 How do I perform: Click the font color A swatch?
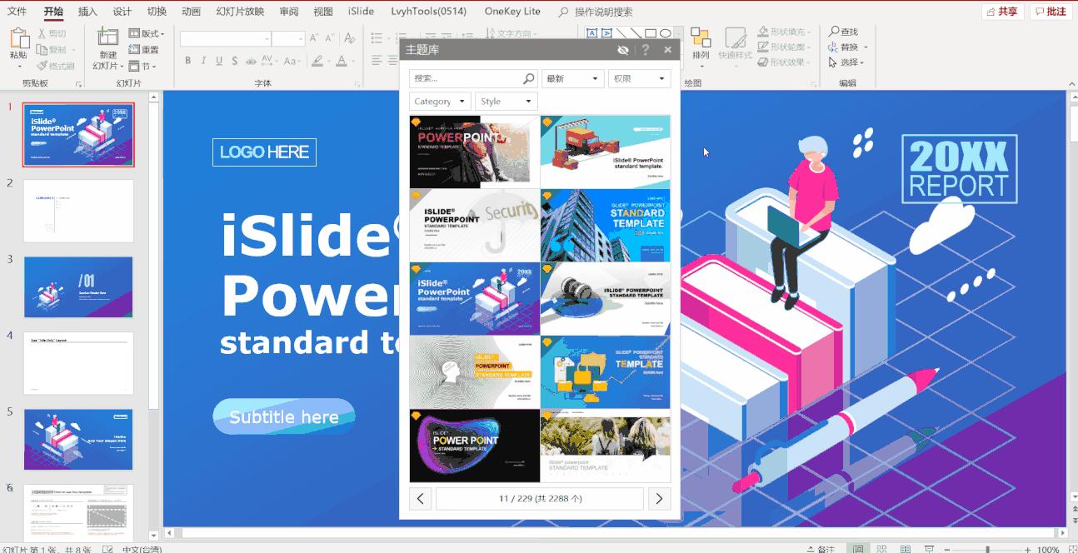coord(341,61)
